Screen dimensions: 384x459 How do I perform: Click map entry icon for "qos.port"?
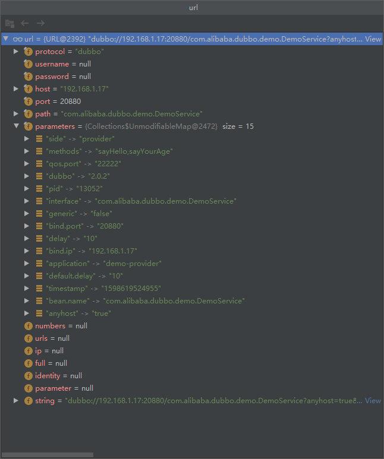point(39,164)
